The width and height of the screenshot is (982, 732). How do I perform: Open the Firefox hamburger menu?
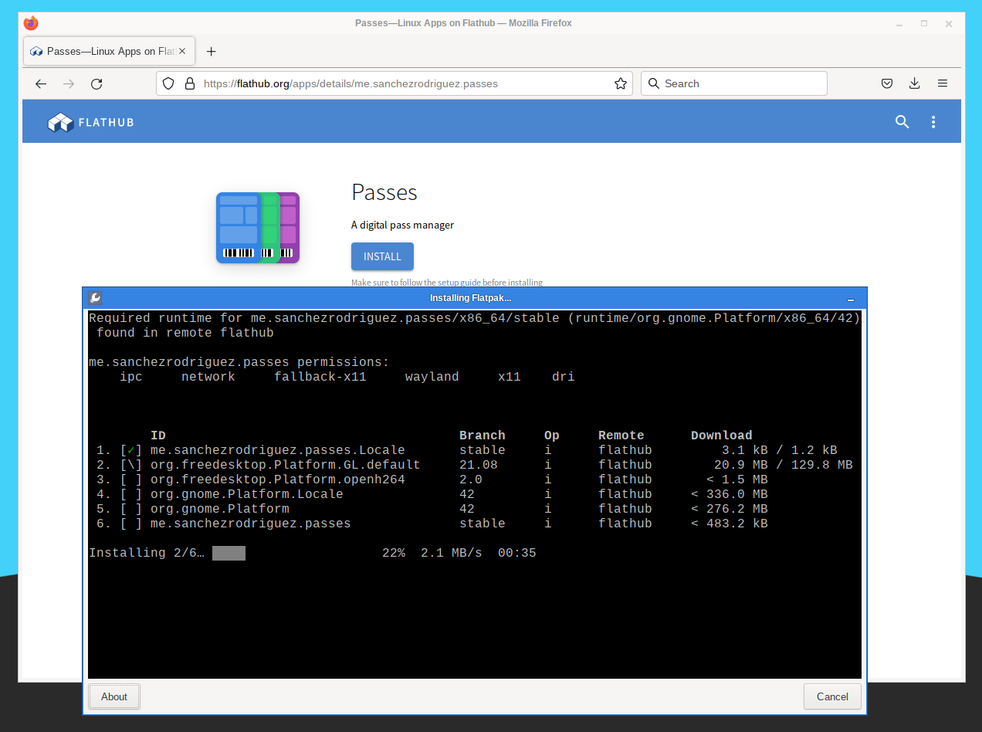tap(943, 83)
